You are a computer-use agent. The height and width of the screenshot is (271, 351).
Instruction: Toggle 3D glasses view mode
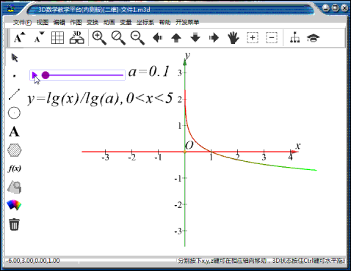point(77,37)
